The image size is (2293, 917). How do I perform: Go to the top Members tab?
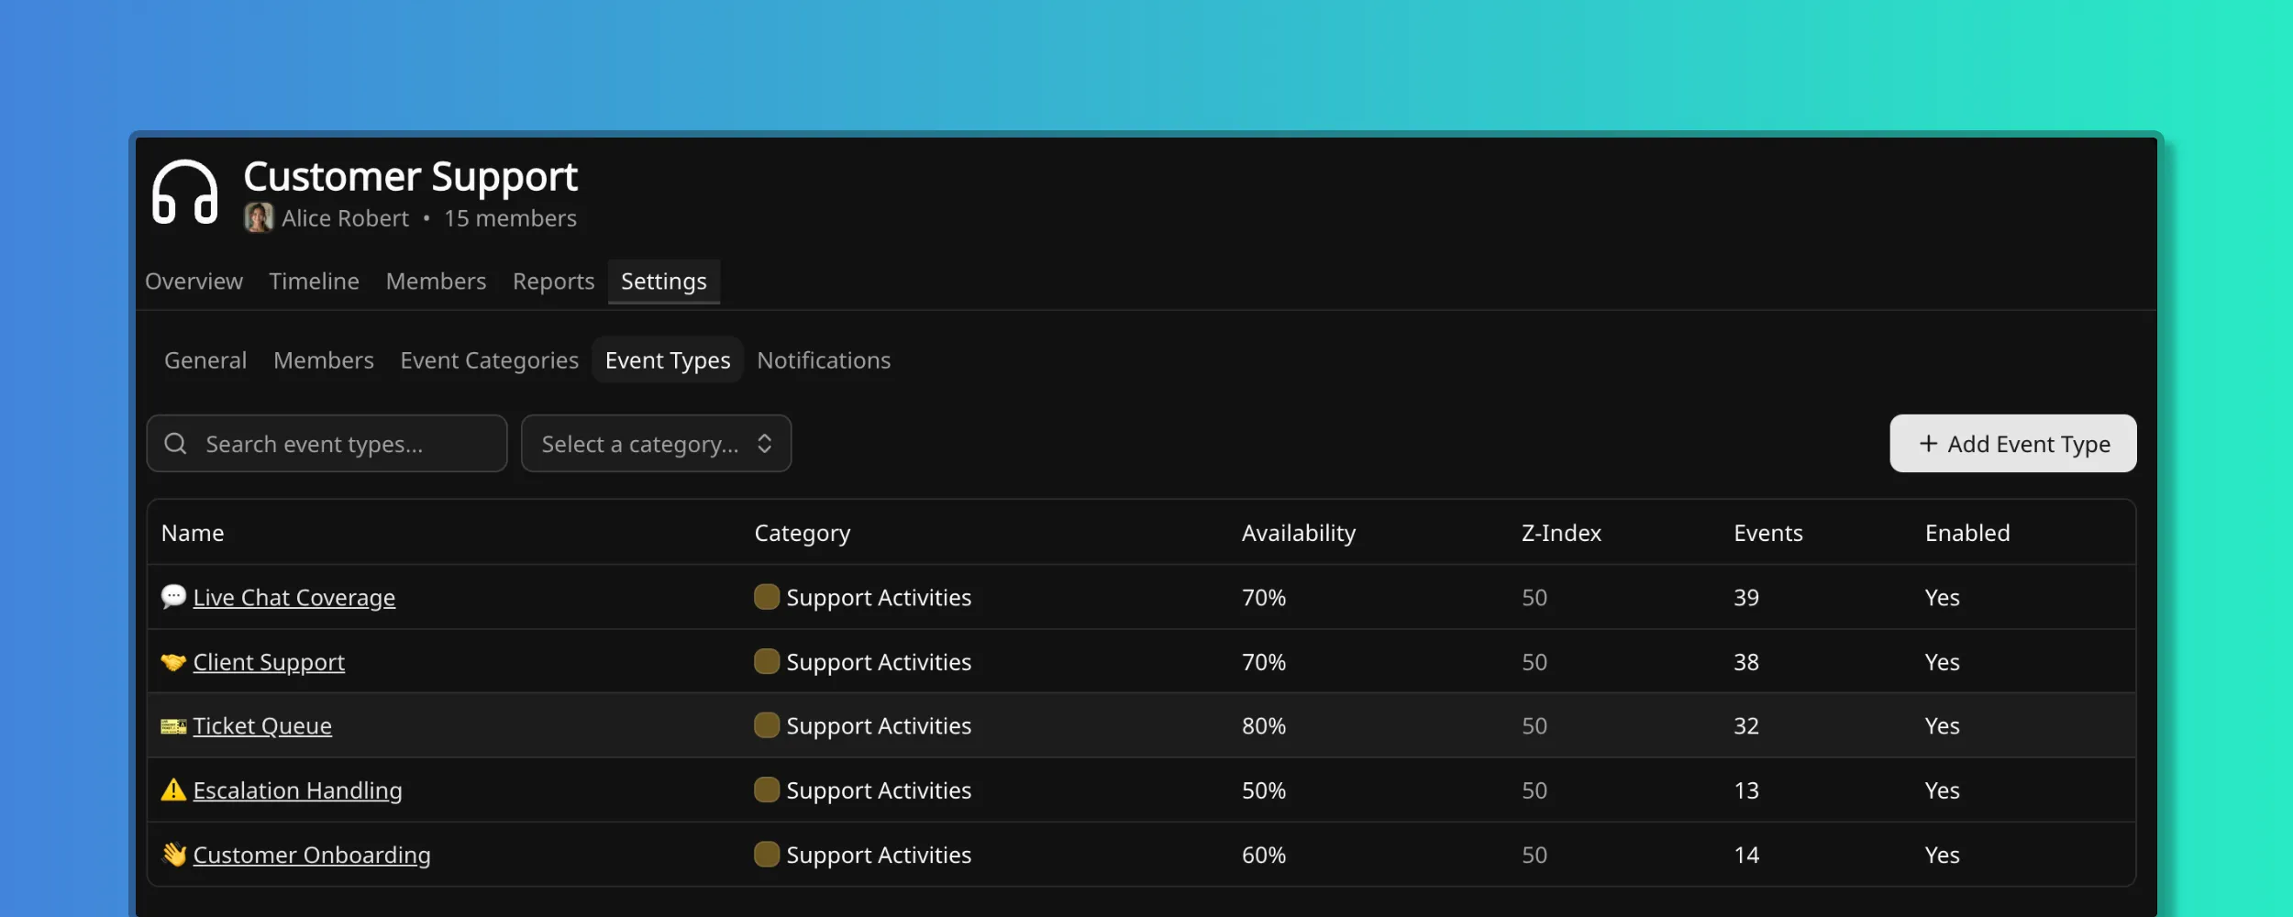pos(436,282)
